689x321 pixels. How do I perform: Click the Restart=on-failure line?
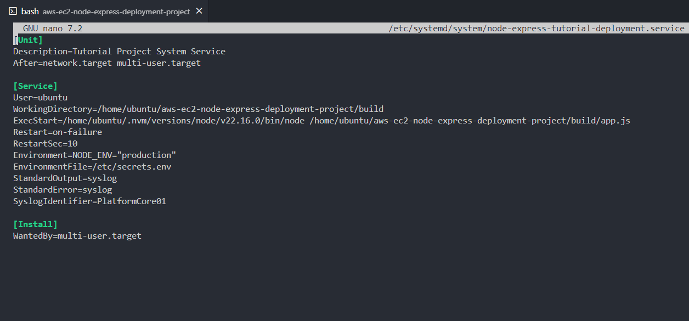click(58, 132)
